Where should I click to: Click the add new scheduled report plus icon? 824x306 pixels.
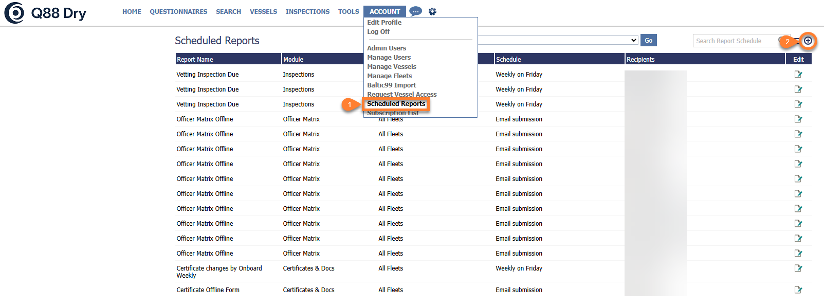808,41
